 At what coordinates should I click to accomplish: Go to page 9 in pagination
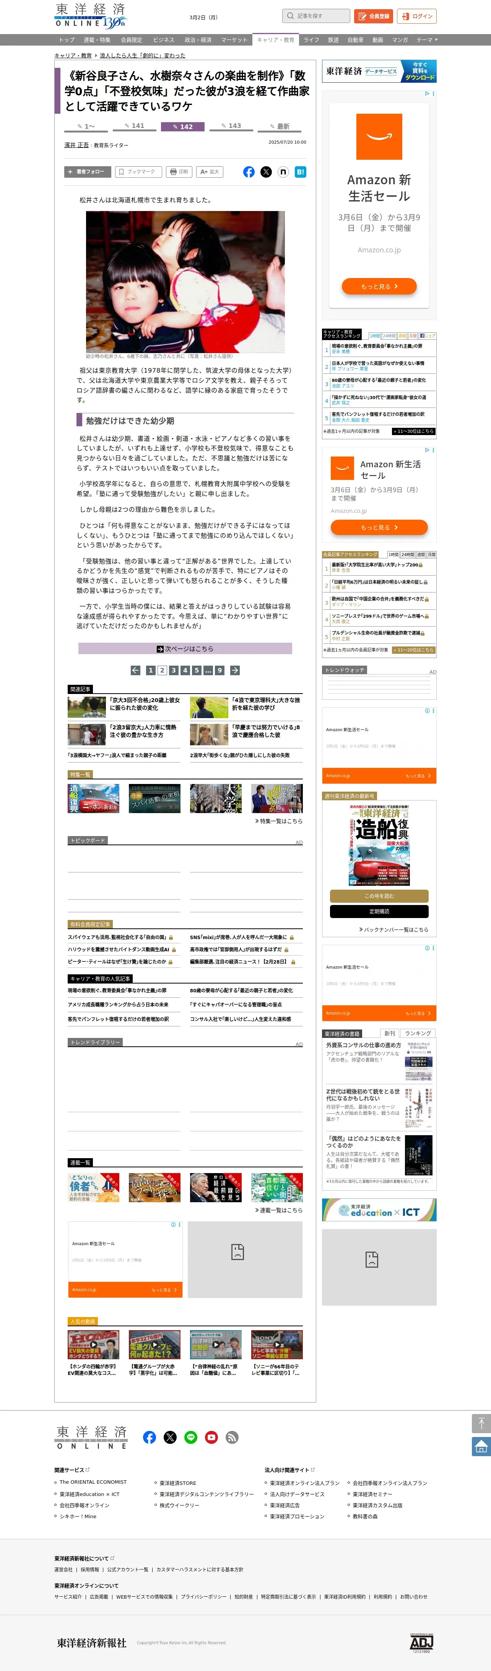pyautogui.click(x=219, y=670)
